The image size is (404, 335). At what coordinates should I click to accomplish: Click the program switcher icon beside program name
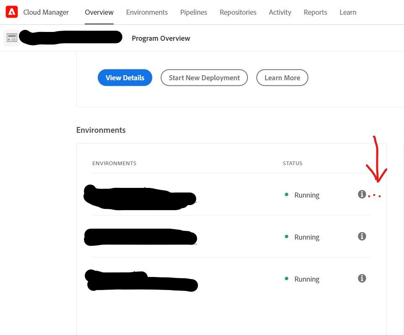click(12, 38)
